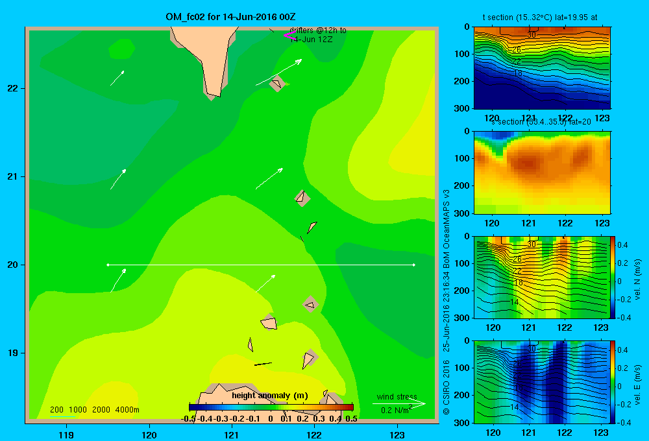This screenshot has width=649, height=441.
Task: Click the 0.4 tick on vel. N colorbar
Action: (623, 245)
